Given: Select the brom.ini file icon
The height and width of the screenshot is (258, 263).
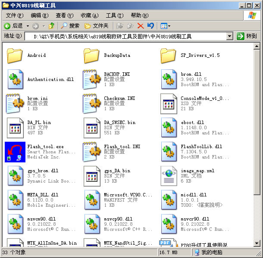Looking at the screenshot, I should click(x=15, y=103).
